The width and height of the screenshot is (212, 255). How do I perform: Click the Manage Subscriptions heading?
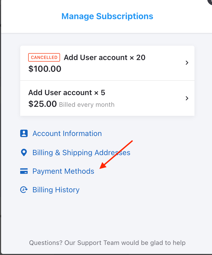coord(107,16)
